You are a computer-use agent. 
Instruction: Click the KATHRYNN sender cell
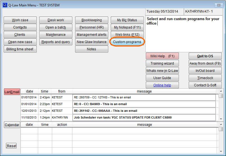coord(62,117)
